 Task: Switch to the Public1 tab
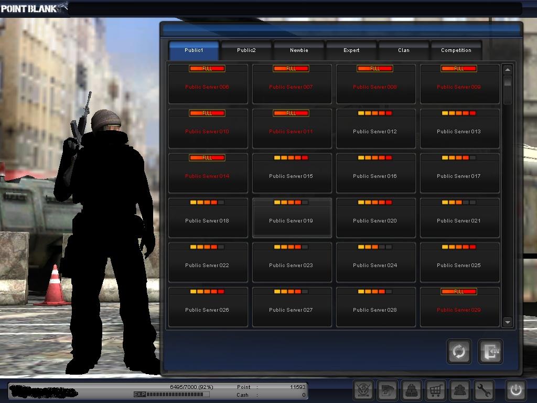[194, 50]
